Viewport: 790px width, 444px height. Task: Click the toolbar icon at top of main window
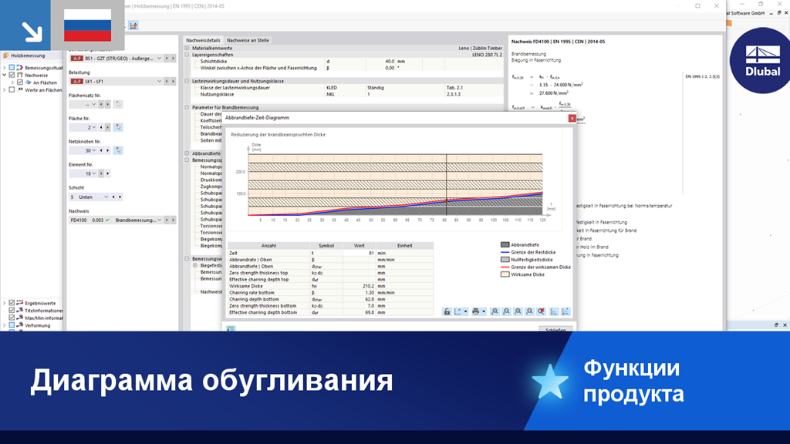[133, 25]
